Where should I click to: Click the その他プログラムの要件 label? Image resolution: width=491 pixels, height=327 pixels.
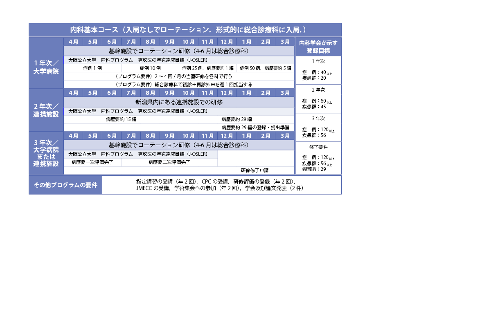pyautogui.click(x=65, y=185)
